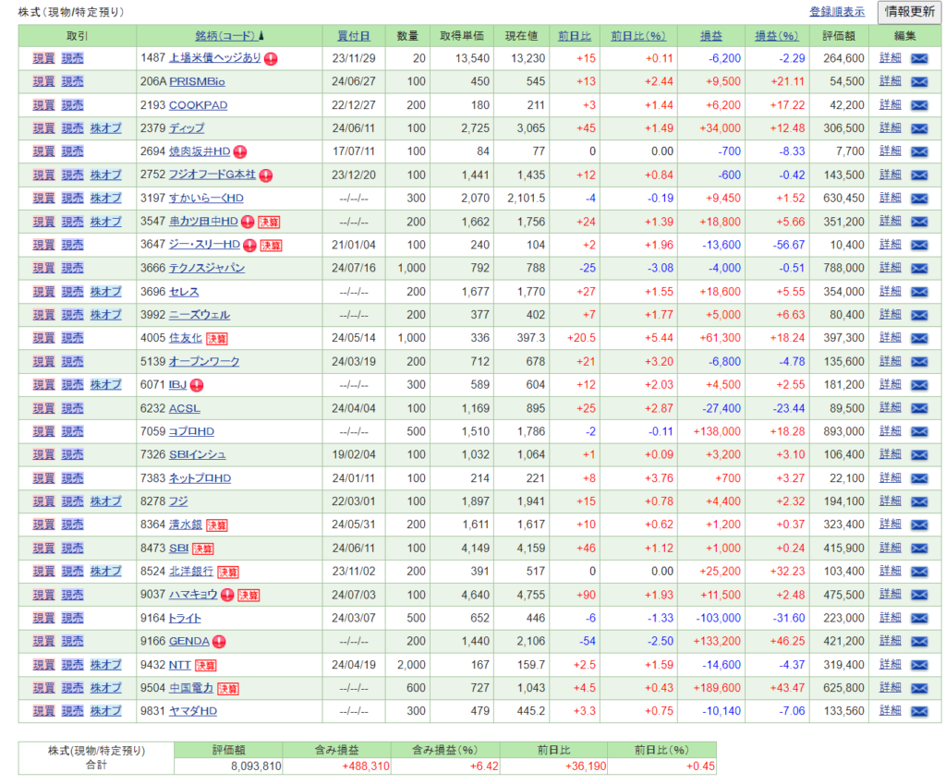Viewport: 946px width, 784px height.
Task: Click the envelope icon in the NTT row
Action: coord(918,664)
